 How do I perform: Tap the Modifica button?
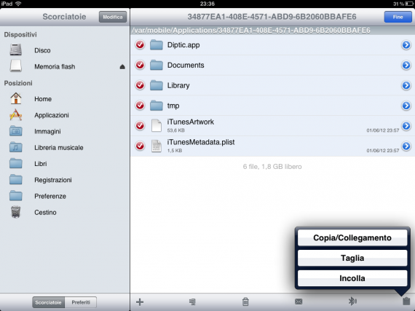coord(113,17)
